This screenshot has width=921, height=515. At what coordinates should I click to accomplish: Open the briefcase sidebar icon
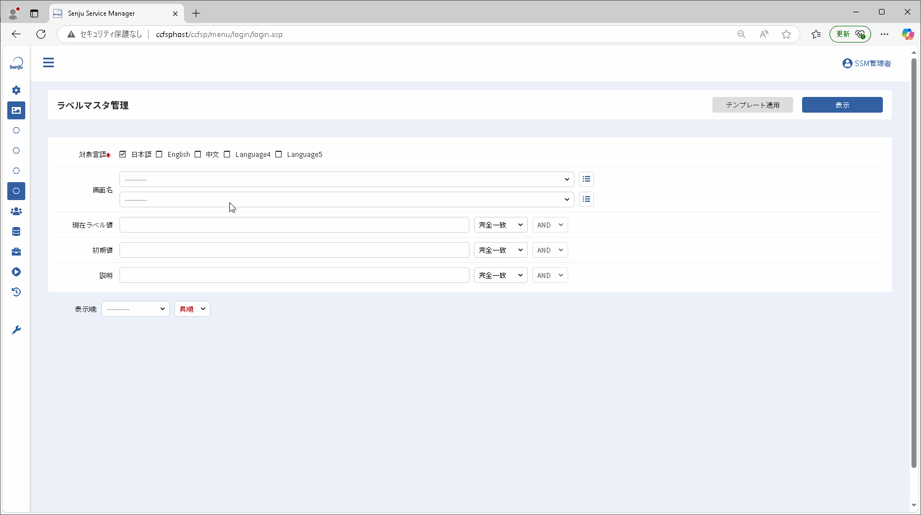point(16,252)
